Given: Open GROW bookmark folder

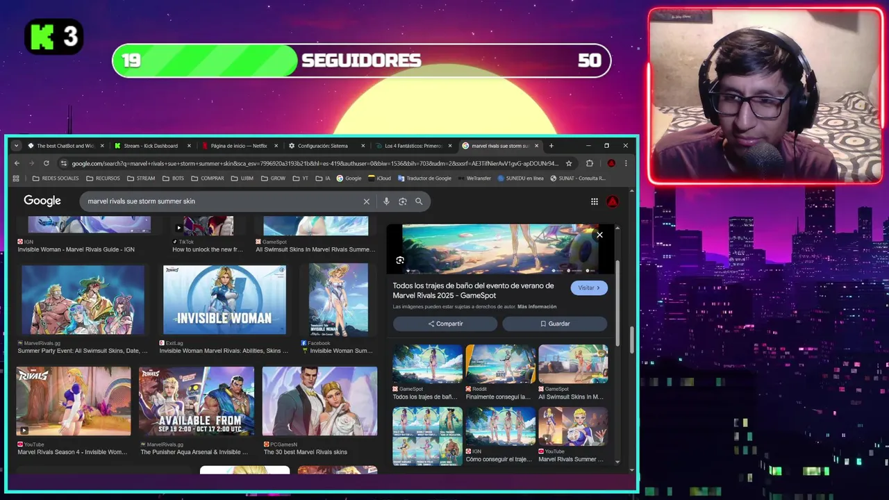Looking at the screenshot, I should [x=274, y=178].
